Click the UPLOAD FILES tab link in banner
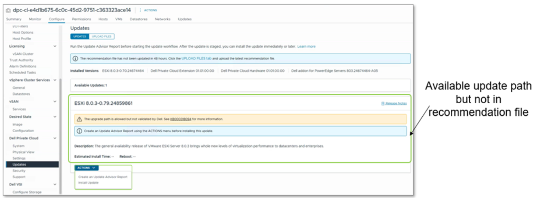Screen dimensions: 535x198 point(196,59)
